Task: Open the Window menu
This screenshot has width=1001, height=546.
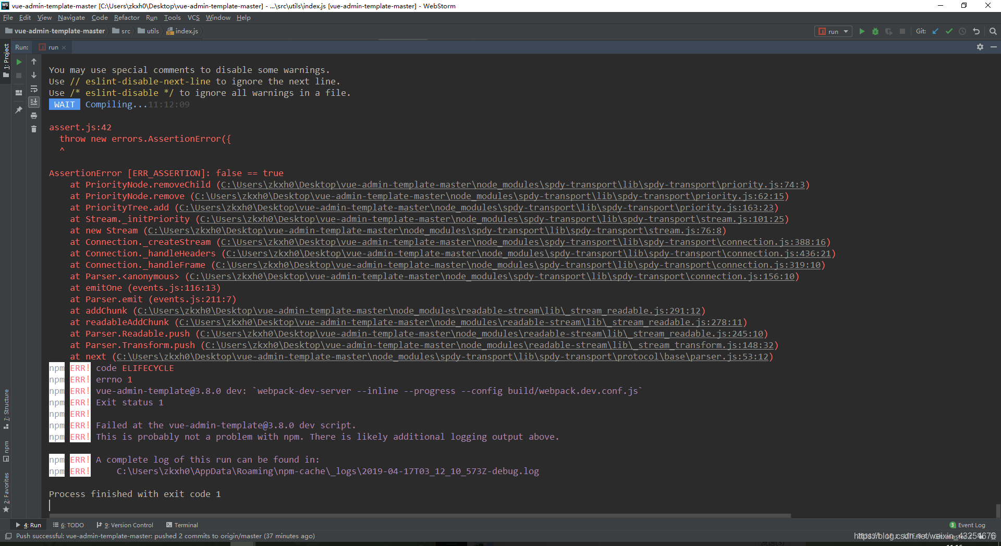Action: [x=218, y=18]
